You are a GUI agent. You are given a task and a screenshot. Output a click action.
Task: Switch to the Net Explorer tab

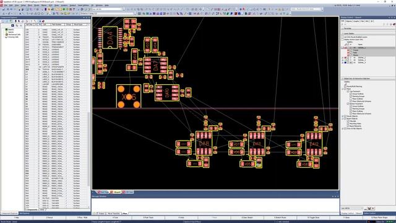click(x=25, y=213)
